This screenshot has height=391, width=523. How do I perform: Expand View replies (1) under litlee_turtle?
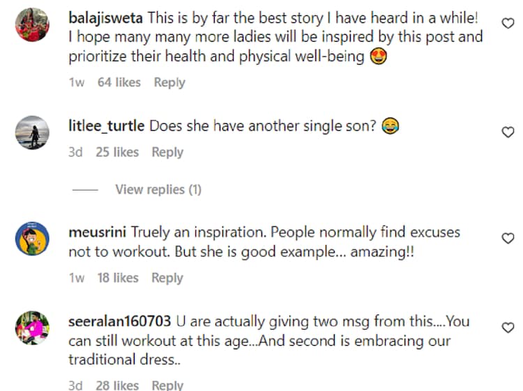pyautogui.click(x=158, y=189)
